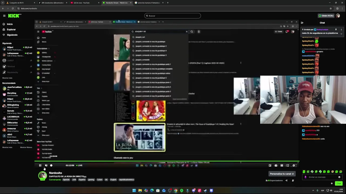Click the Obtén KICKs button

point(326,16)
